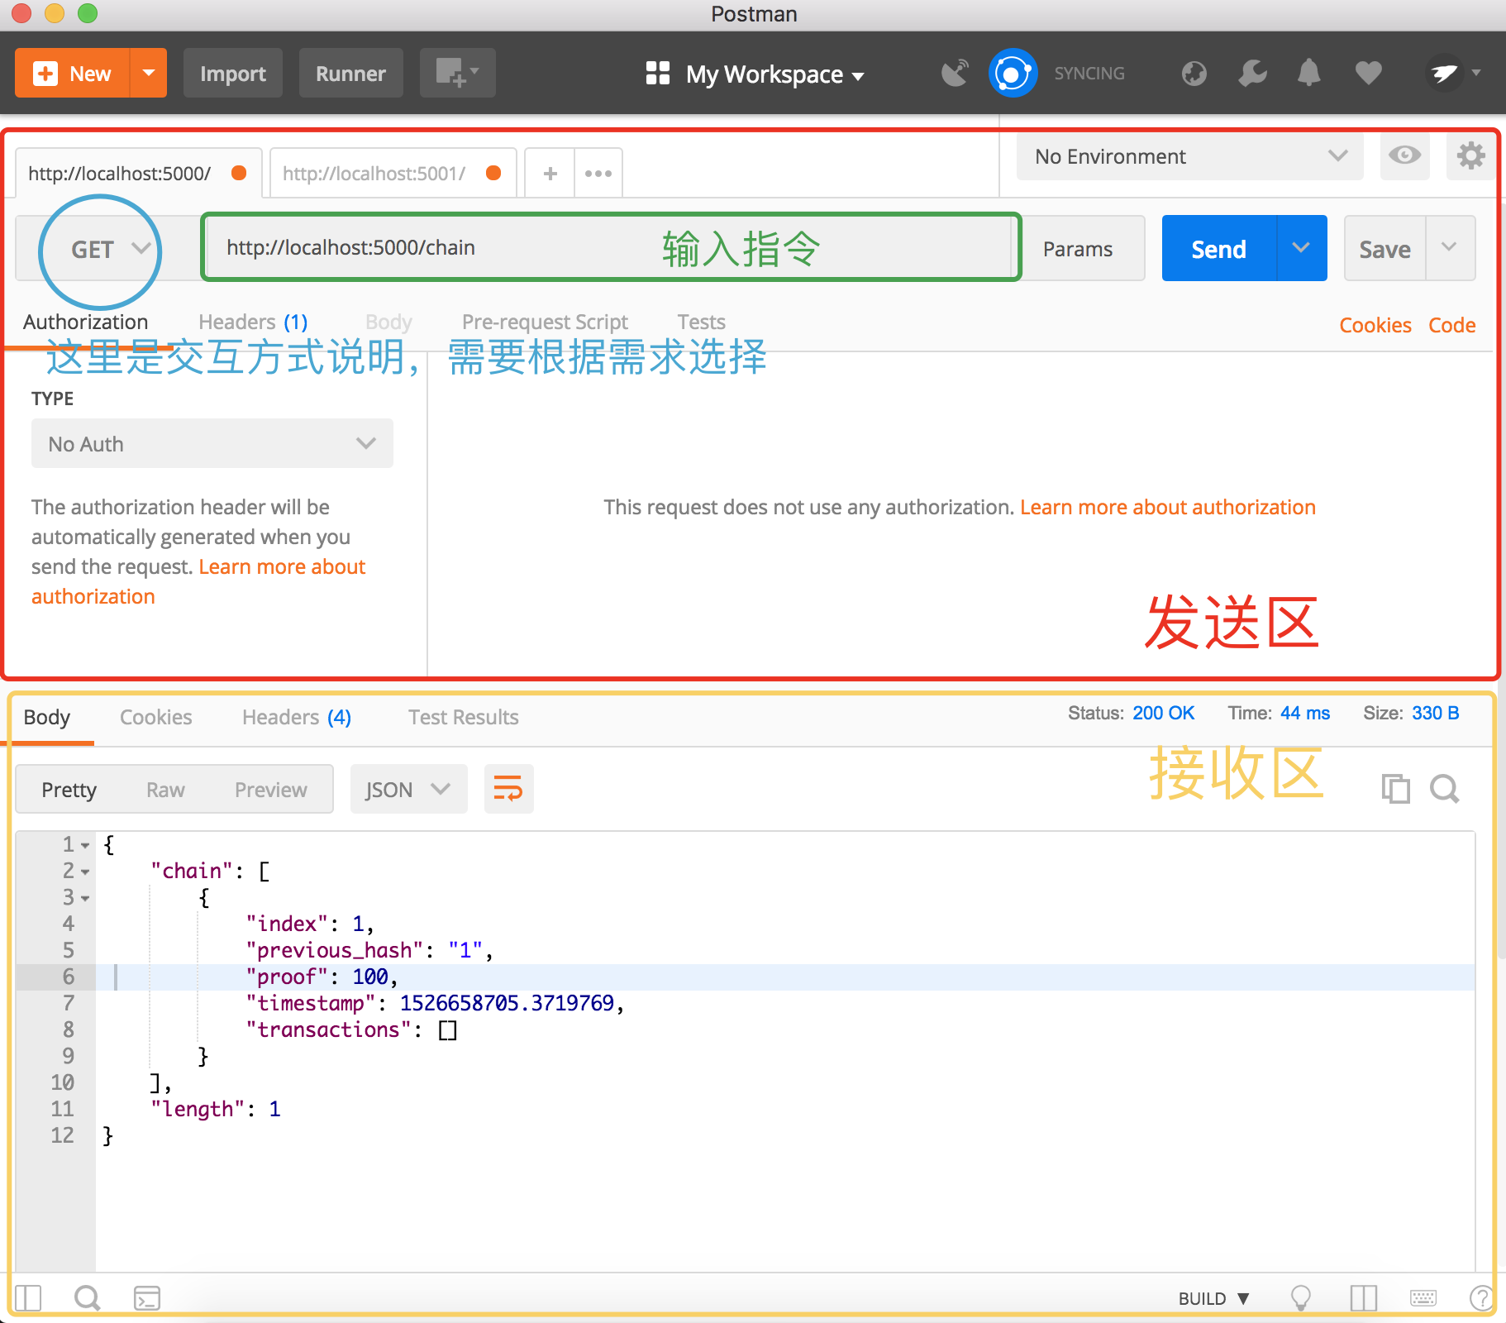Collapse the root object on line 1
The height and width of the screenshot is (1323, 1506).
click(85, 845)
